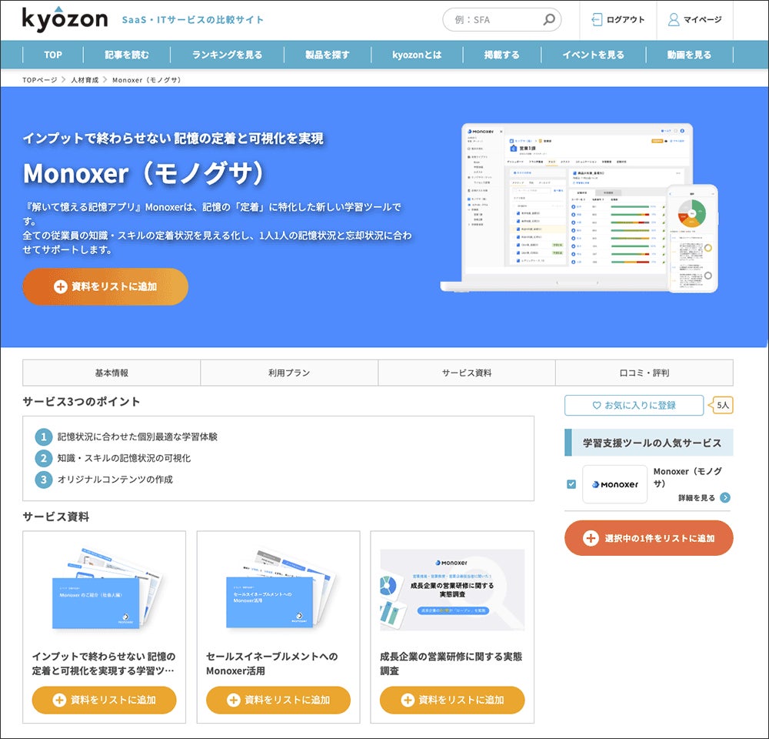This screenshot has width=769, height=739.
Task: Open イベントを見る menu item
Action: click(x=594, y=55)
